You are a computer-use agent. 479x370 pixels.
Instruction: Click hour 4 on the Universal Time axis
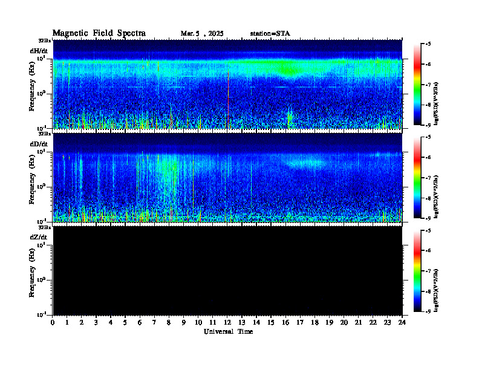click(x=111, y=323)
